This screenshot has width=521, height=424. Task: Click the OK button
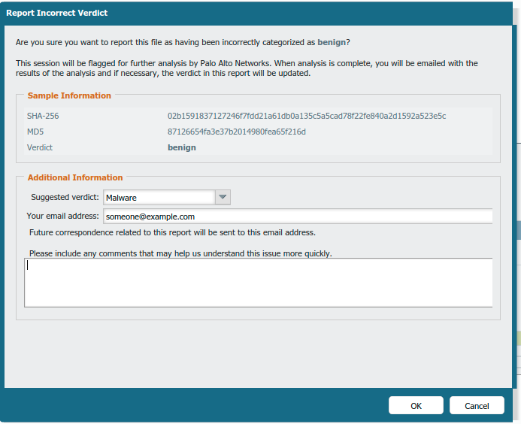tap(416, 406)
